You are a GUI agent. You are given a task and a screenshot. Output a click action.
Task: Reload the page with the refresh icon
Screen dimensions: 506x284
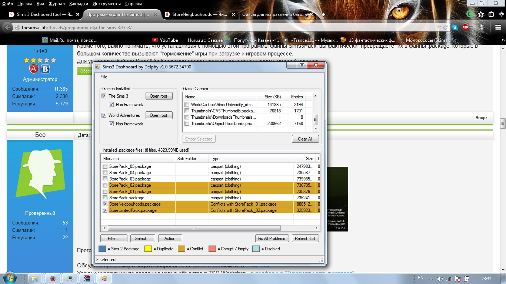pos(446,27)
